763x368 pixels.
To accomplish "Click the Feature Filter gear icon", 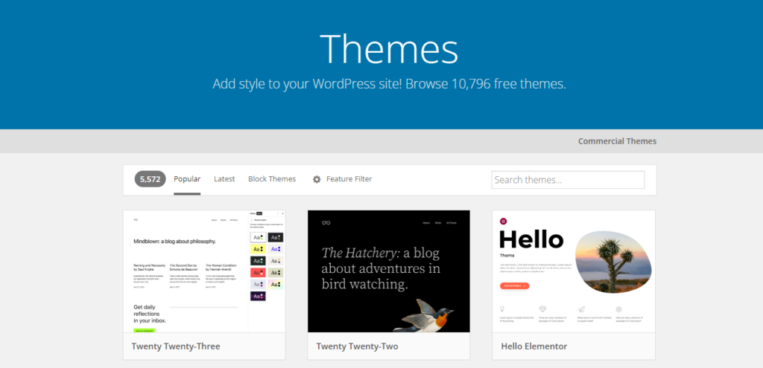I will pos(317,179).
